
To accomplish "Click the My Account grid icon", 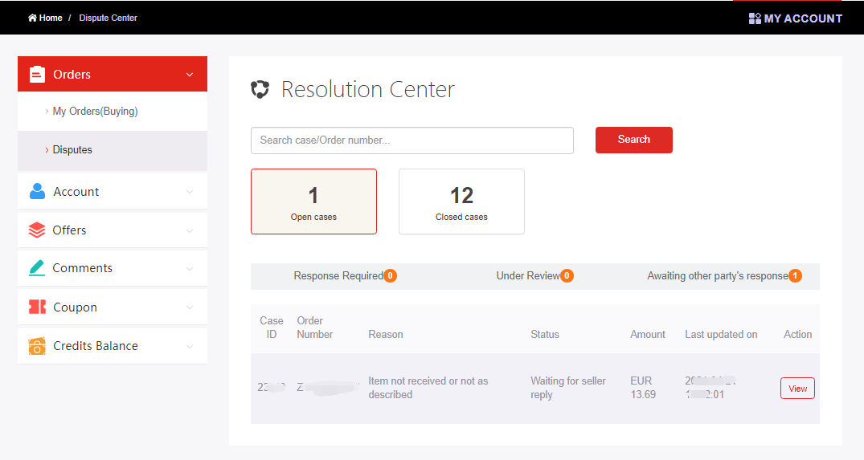I will pyautogui.click(x=755, y=18).
